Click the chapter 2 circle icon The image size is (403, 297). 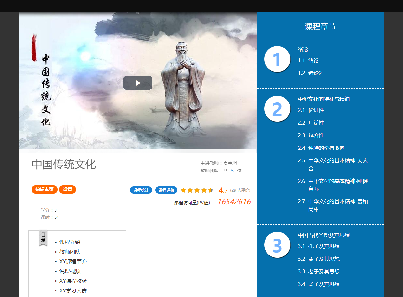click(x=277, y=109)
